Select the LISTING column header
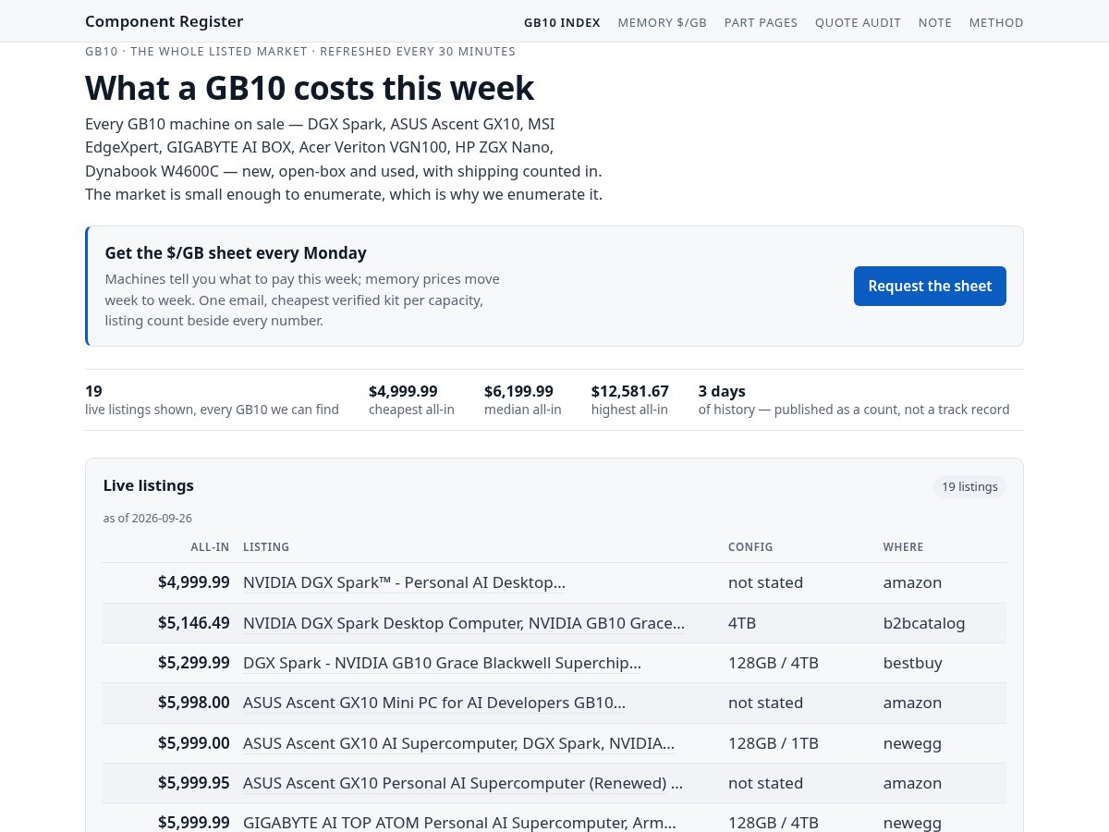The image size is (1109, 832). coord(266,547)
